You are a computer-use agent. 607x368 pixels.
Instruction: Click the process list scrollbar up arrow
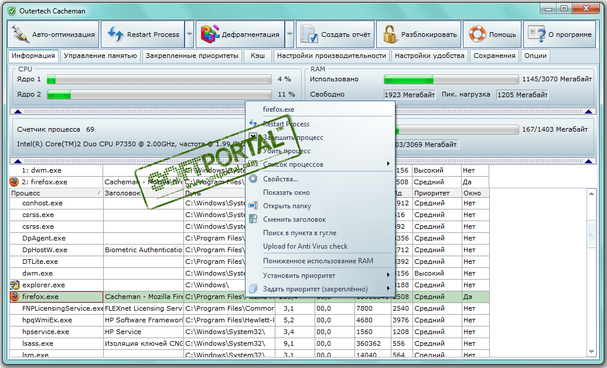pos(591,194)
